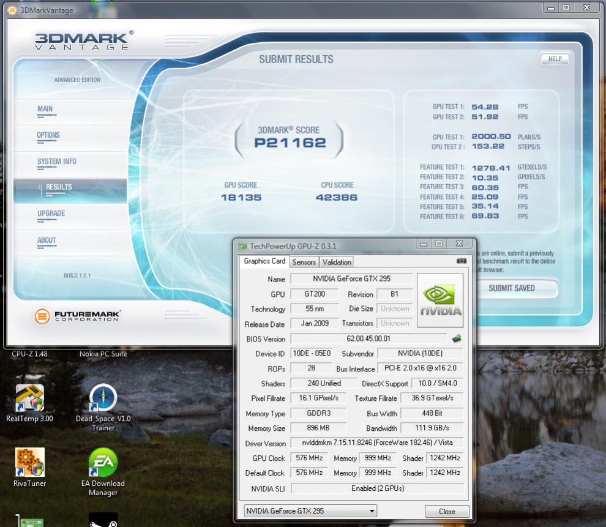Click the Release Date field Jan 2009
The width and height of the screenshot is (606, 527).
click(x=315, y=323)
